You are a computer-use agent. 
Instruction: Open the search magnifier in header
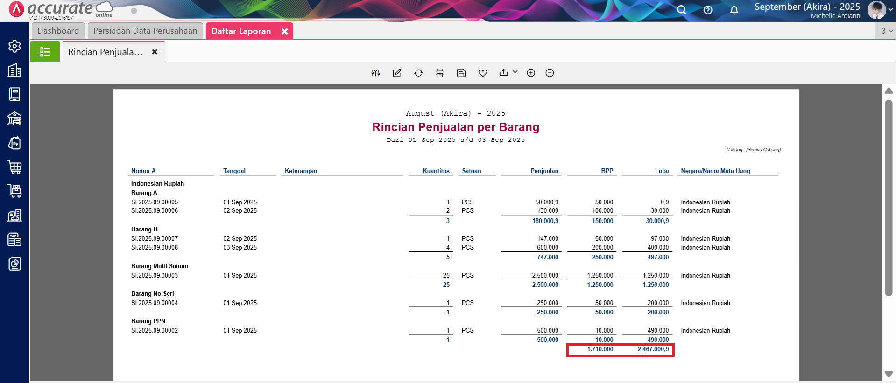click(x=682, y=10)
